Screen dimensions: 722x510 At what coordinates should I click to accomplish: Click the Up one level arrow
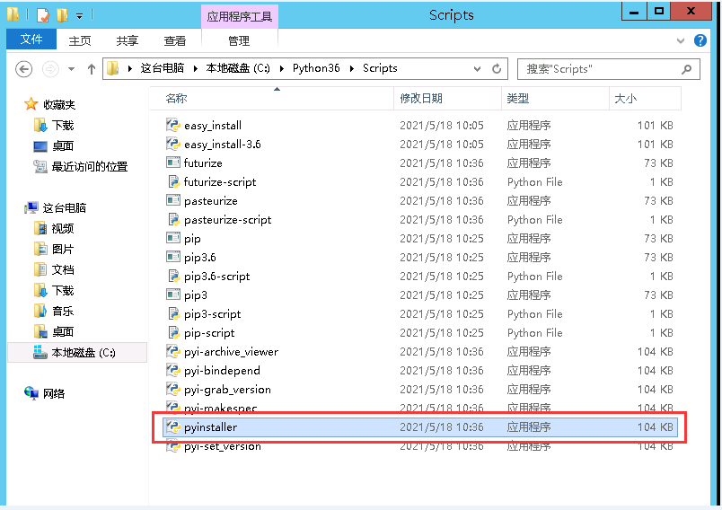click(x=91, y=69)
